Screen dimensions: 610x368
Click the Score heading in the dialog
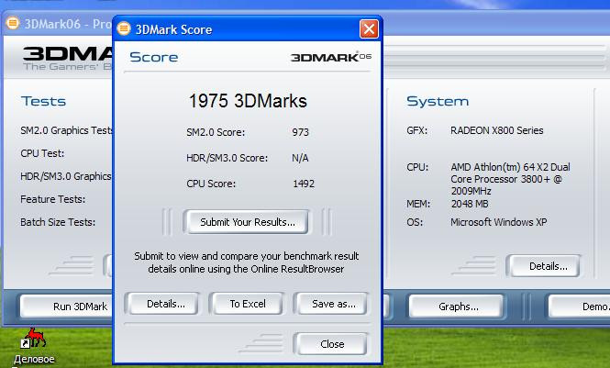click(x=154, y=57)
